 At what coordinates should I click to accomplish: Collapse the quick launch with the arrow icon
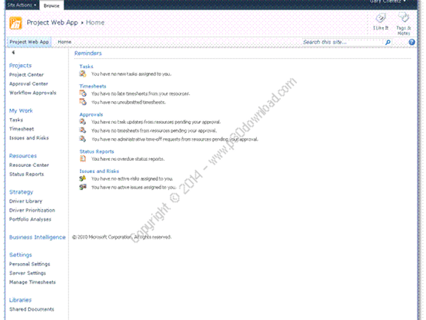(x=13, y=53)
